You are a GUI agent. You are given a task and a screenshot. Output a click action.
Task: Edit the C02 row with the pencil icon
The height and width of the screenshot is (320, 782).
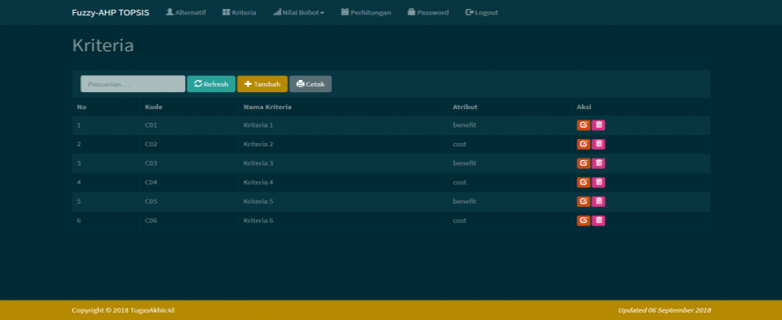click(583, 145)
